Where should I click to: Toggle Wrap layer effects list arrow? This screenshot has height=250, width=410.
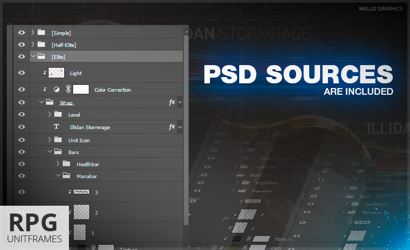pos(180,103)
